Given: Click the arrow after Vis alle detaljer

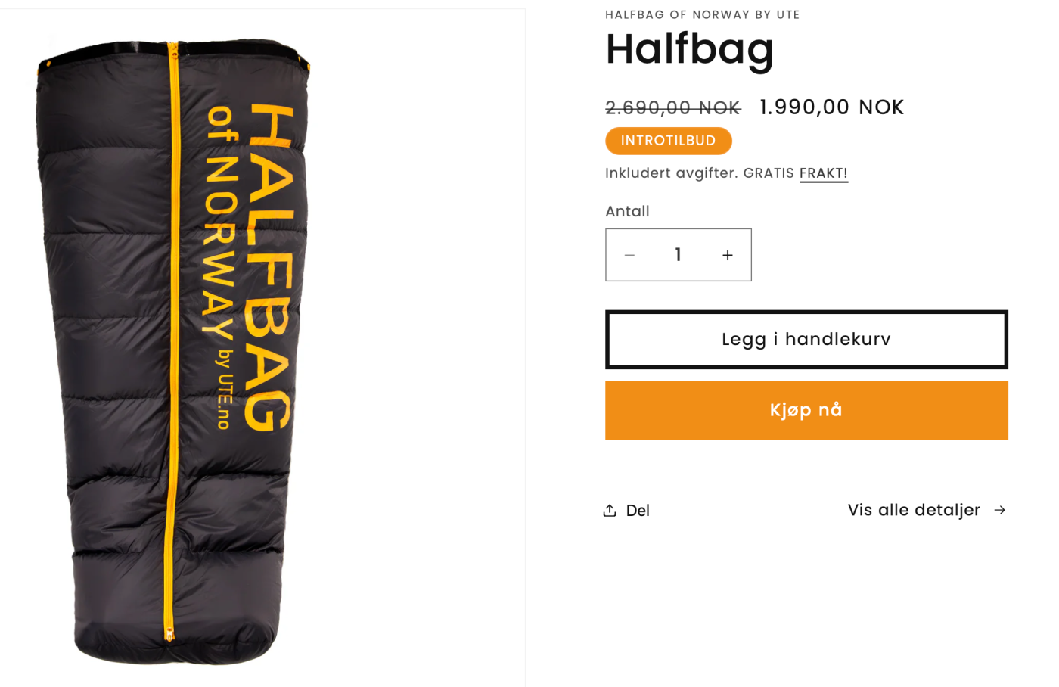Looking at the screenshot, I should point(1000,510).
